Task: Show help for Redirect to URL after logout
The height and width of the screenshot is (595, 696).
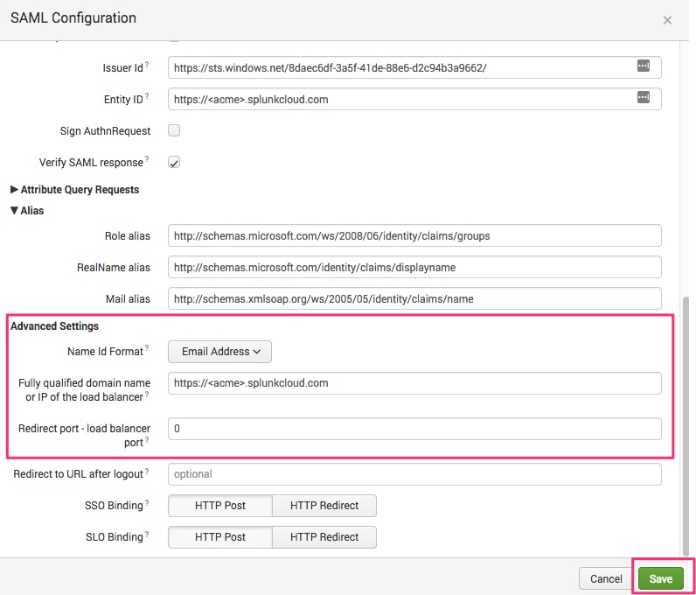Action: [x=147, y=470]
